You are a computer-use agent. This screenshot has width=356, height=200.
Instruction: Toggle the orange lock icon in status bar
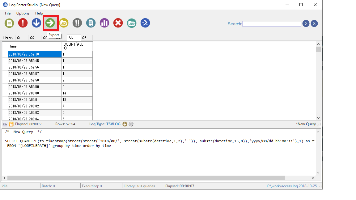point(11,124)
